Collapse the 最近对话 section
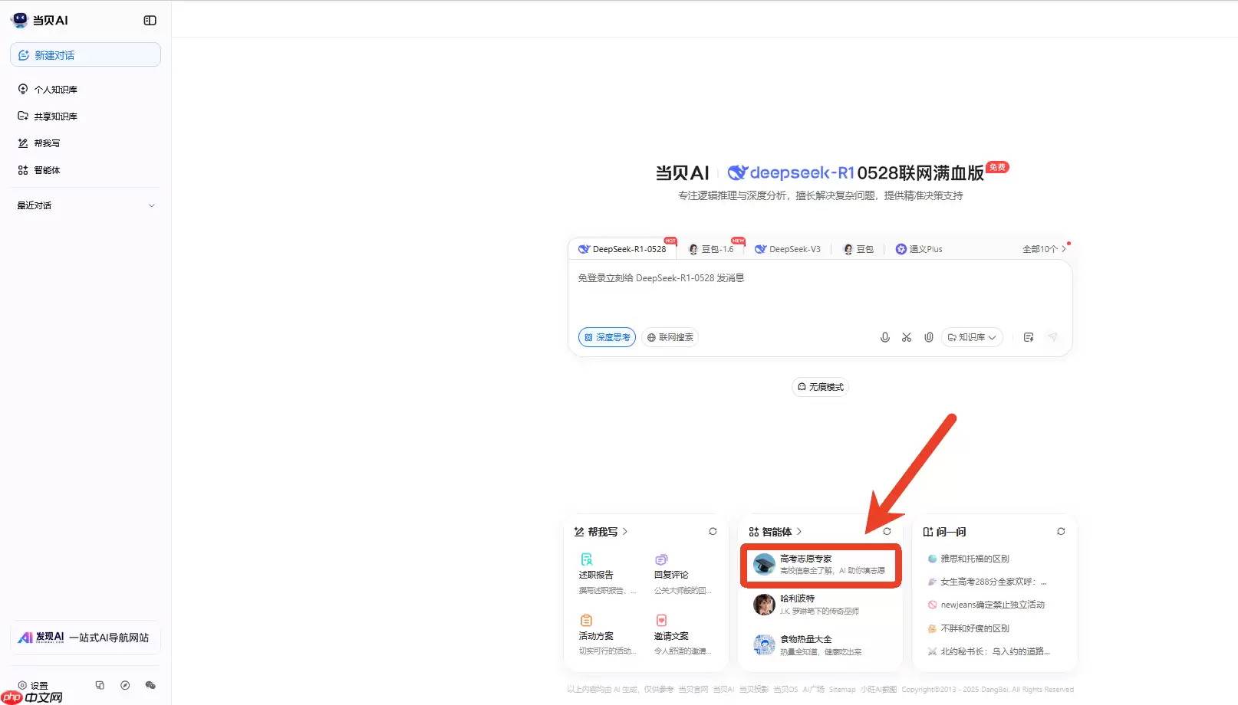The image size is (1238, 705). pyautogui.click(x=151, y=205)
